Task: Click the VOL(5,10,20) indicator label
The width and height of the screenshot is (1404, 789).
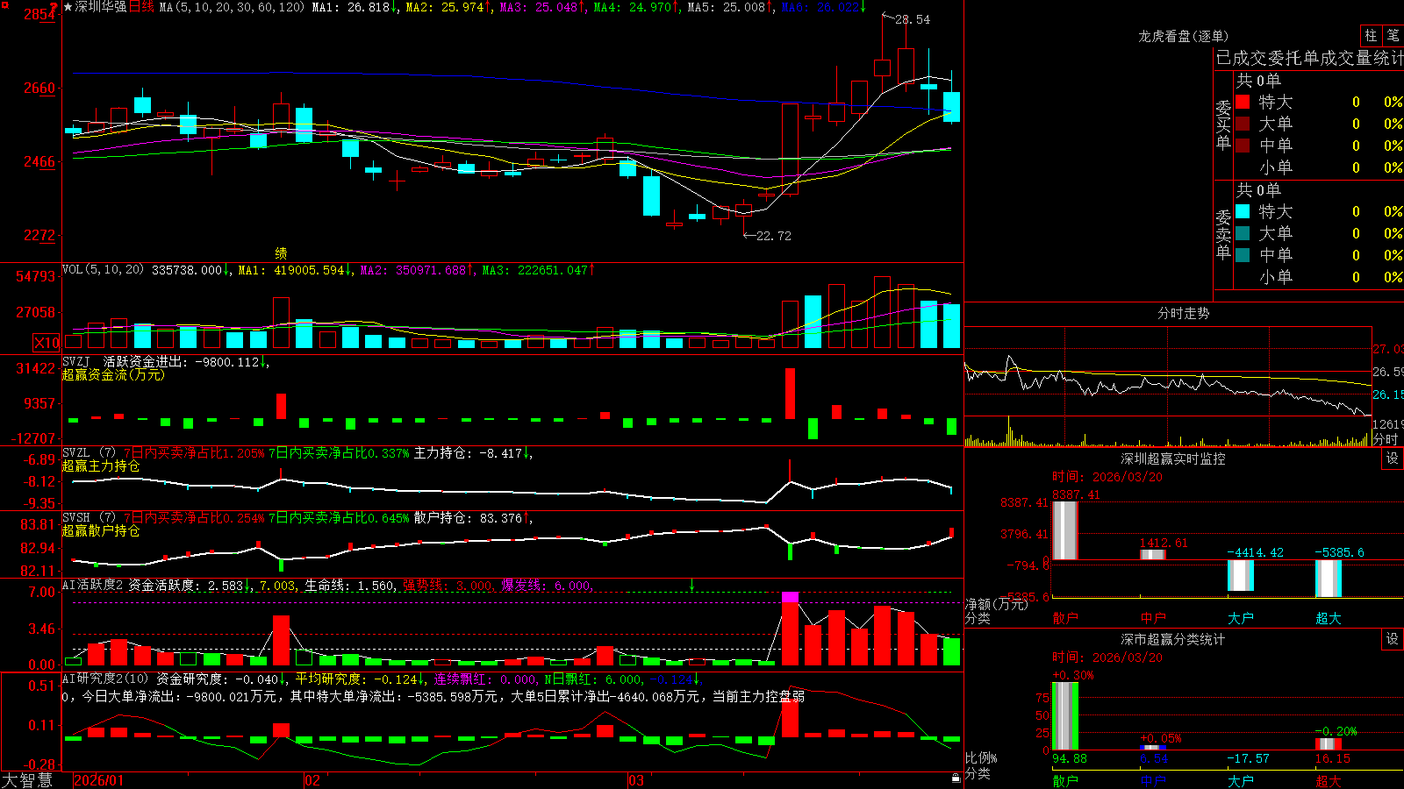Action: click(103, 270)
